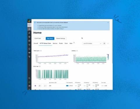Click the square marker in the 200 row
Screen dimensions: 140x109
coord(35,86)
